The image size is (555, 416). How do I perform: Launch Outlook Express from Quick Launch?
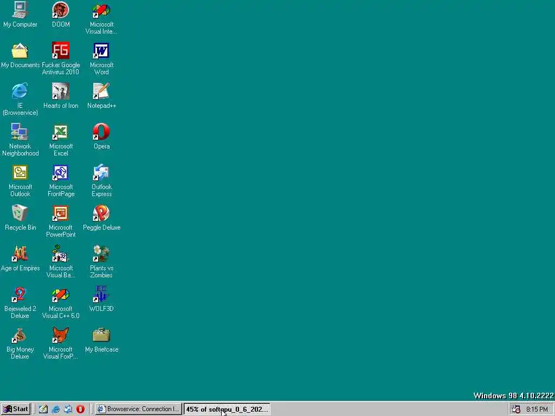(68, 409)
